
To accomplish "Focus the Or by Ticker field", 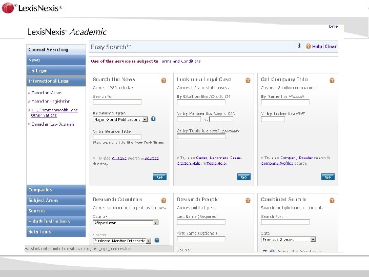I will [273, 119].
